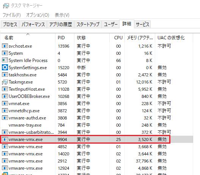Click CPU value 25

pos(118,139)
